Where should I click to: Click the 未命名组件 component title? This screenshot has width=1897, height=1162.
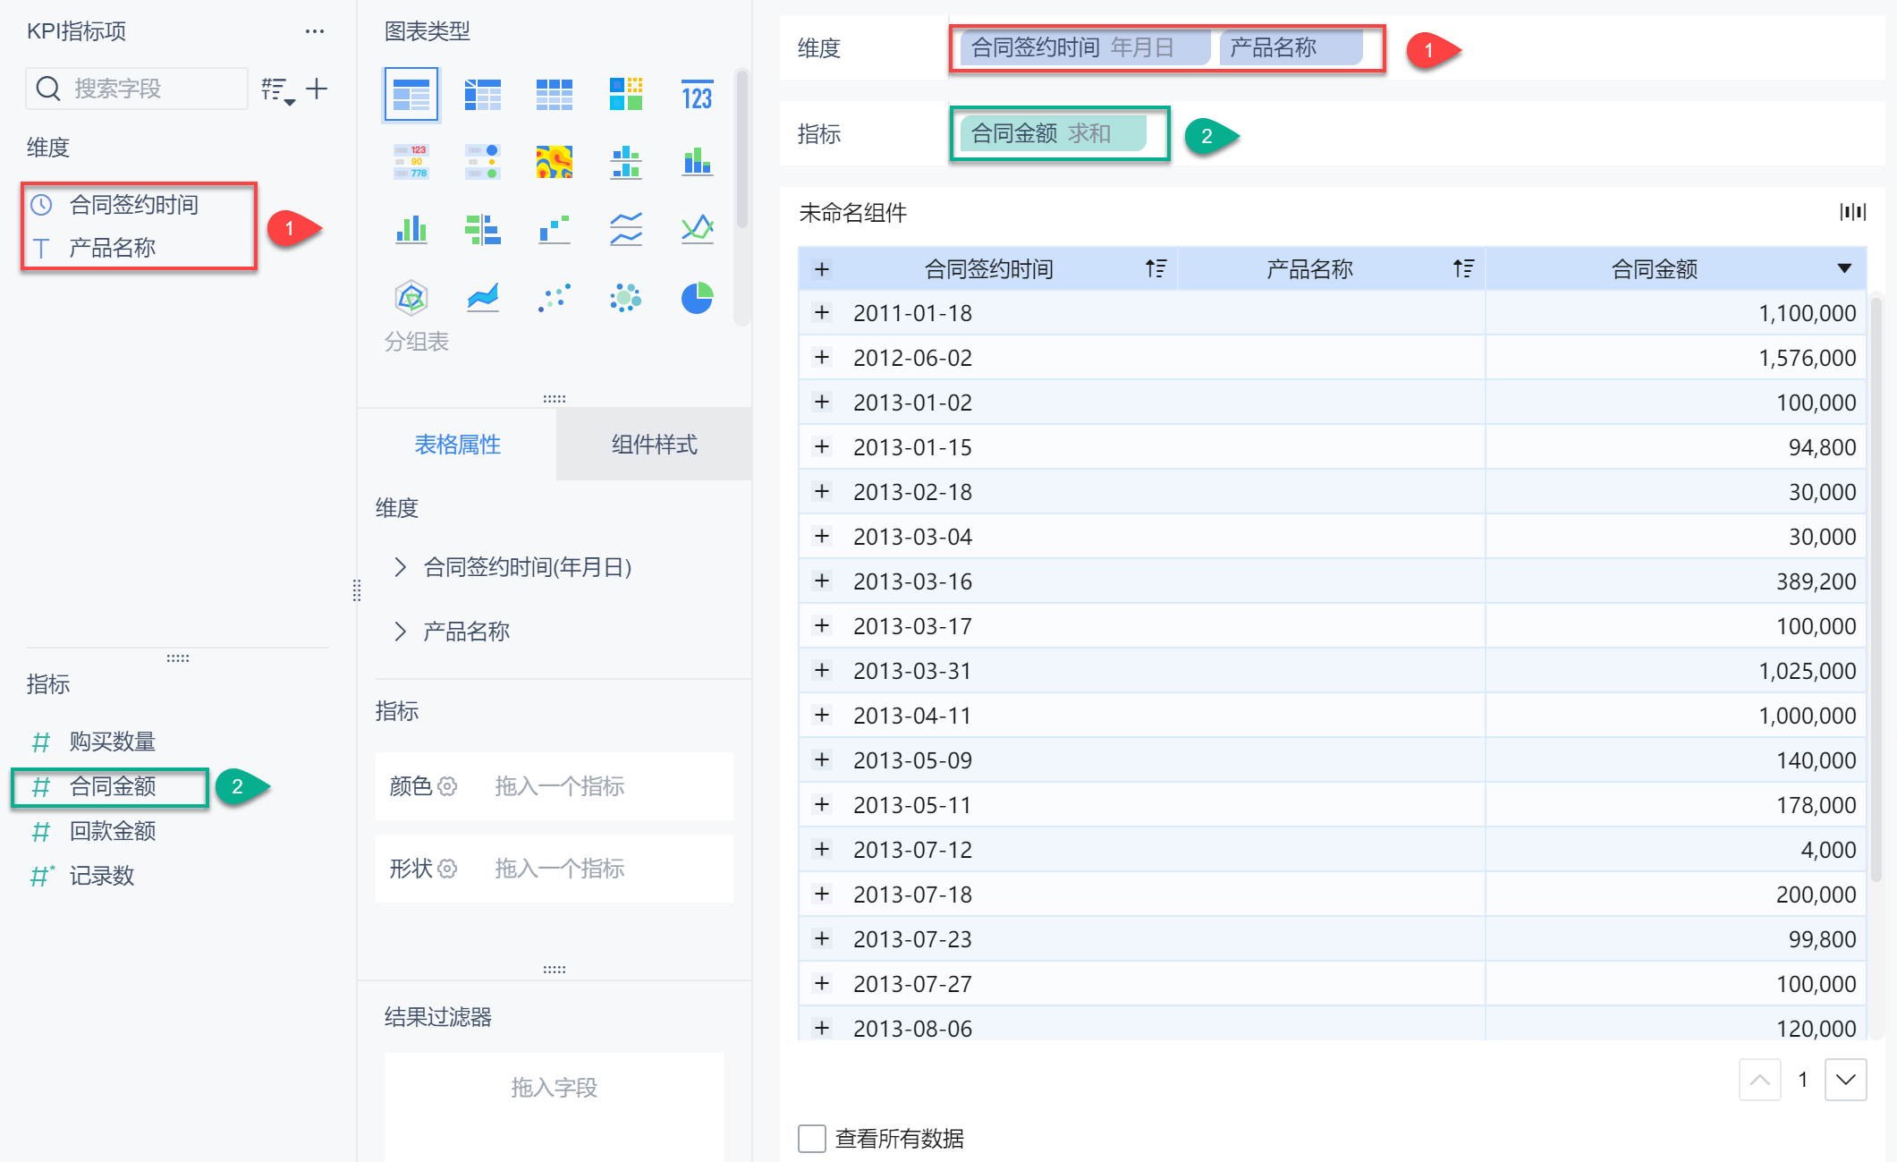click(852, 213)
